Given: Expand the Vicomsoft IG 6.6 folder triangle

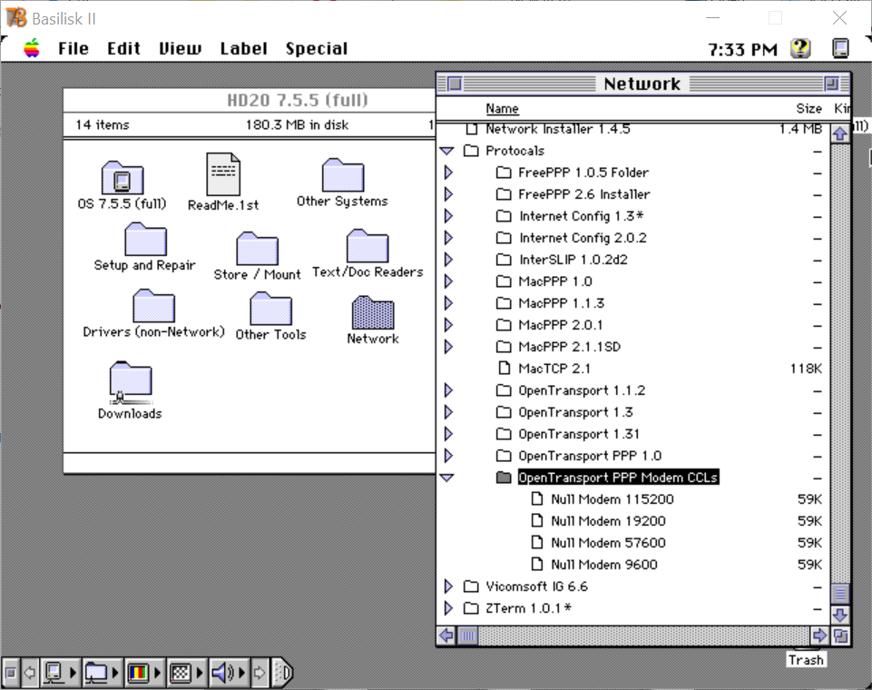Looking at the screenshot, I should coord(448,586).
